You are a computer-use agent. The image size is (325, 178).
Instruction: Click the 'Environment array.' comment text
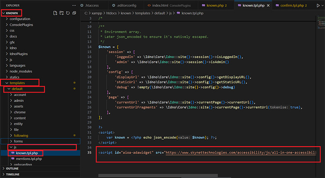click(122, 32)
